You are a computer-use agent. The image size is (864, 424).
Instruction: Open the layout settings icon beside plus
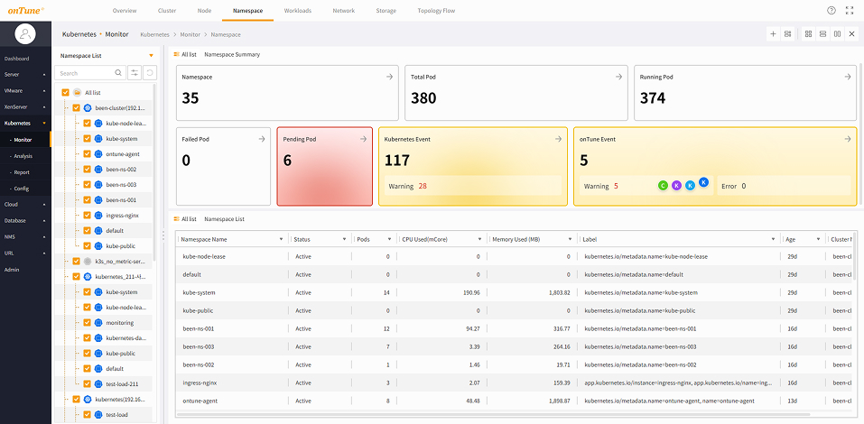click(788, 34)
